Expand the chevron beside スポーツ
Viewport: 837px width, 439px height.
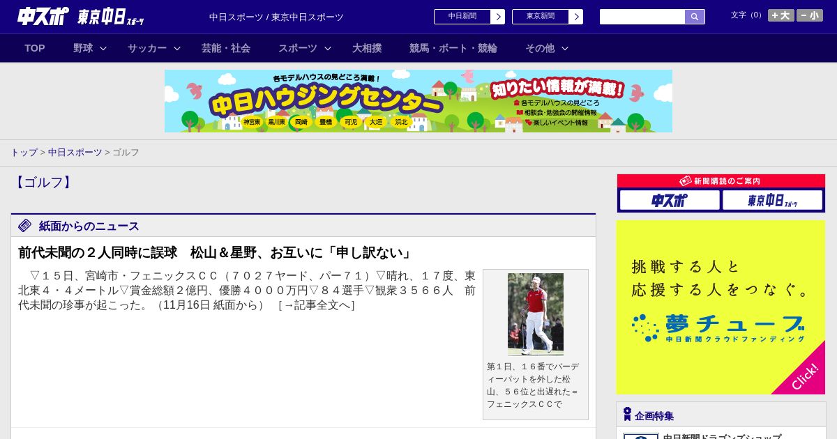coord(328,48)
